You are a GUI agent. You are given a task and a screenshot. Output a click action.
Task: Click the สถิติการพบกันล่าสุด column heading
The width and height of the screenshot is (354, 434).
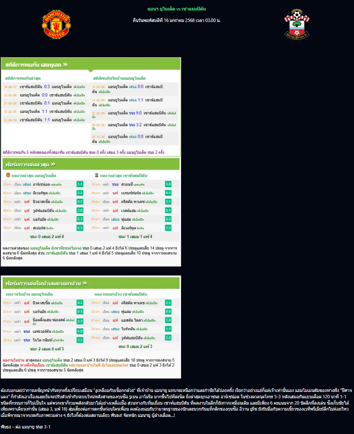pos(23,78)
